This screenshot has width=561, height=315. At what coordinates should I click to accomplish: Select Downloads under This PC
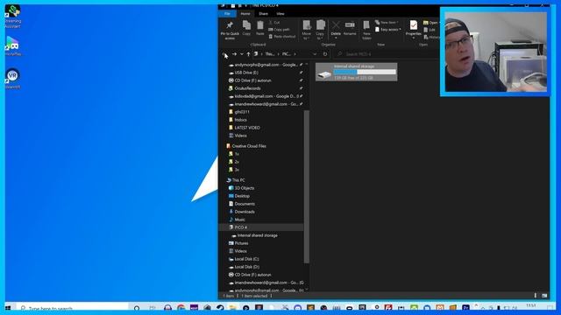245,212
